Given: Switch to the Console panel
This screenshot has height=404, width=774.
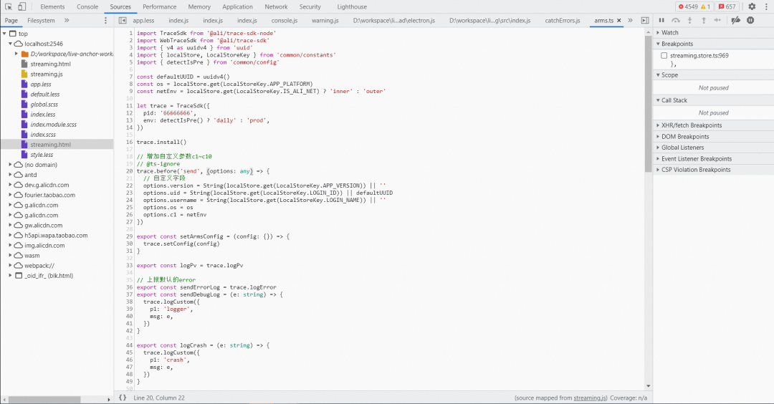Looking at the screenshot, I should 87,7.
